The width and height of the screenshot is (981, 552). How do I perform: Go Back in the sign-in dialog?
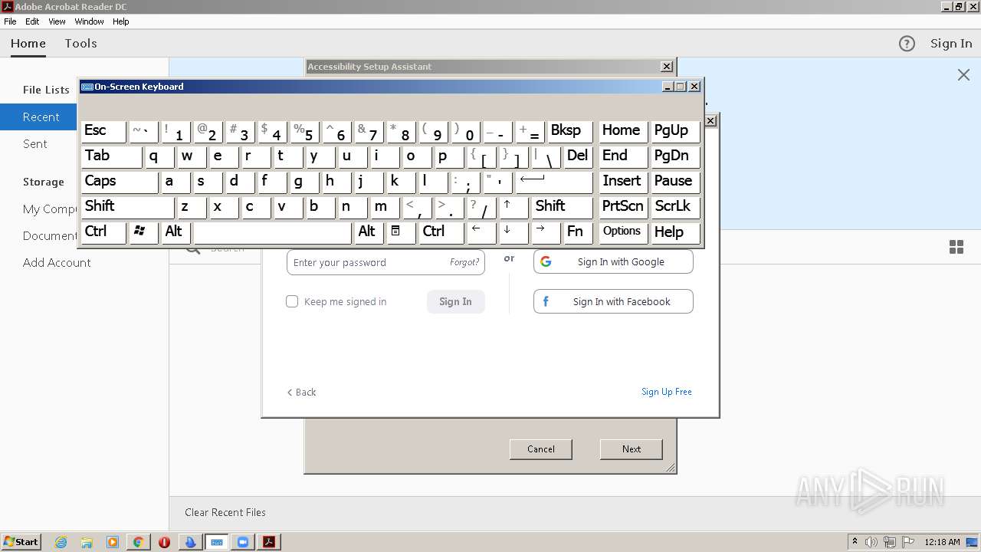(301, 392)
